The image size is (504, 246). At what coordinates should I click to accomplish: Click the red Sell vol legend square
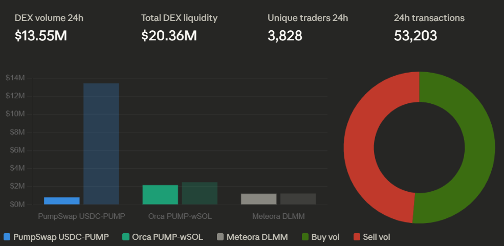(x=357, y=237)
